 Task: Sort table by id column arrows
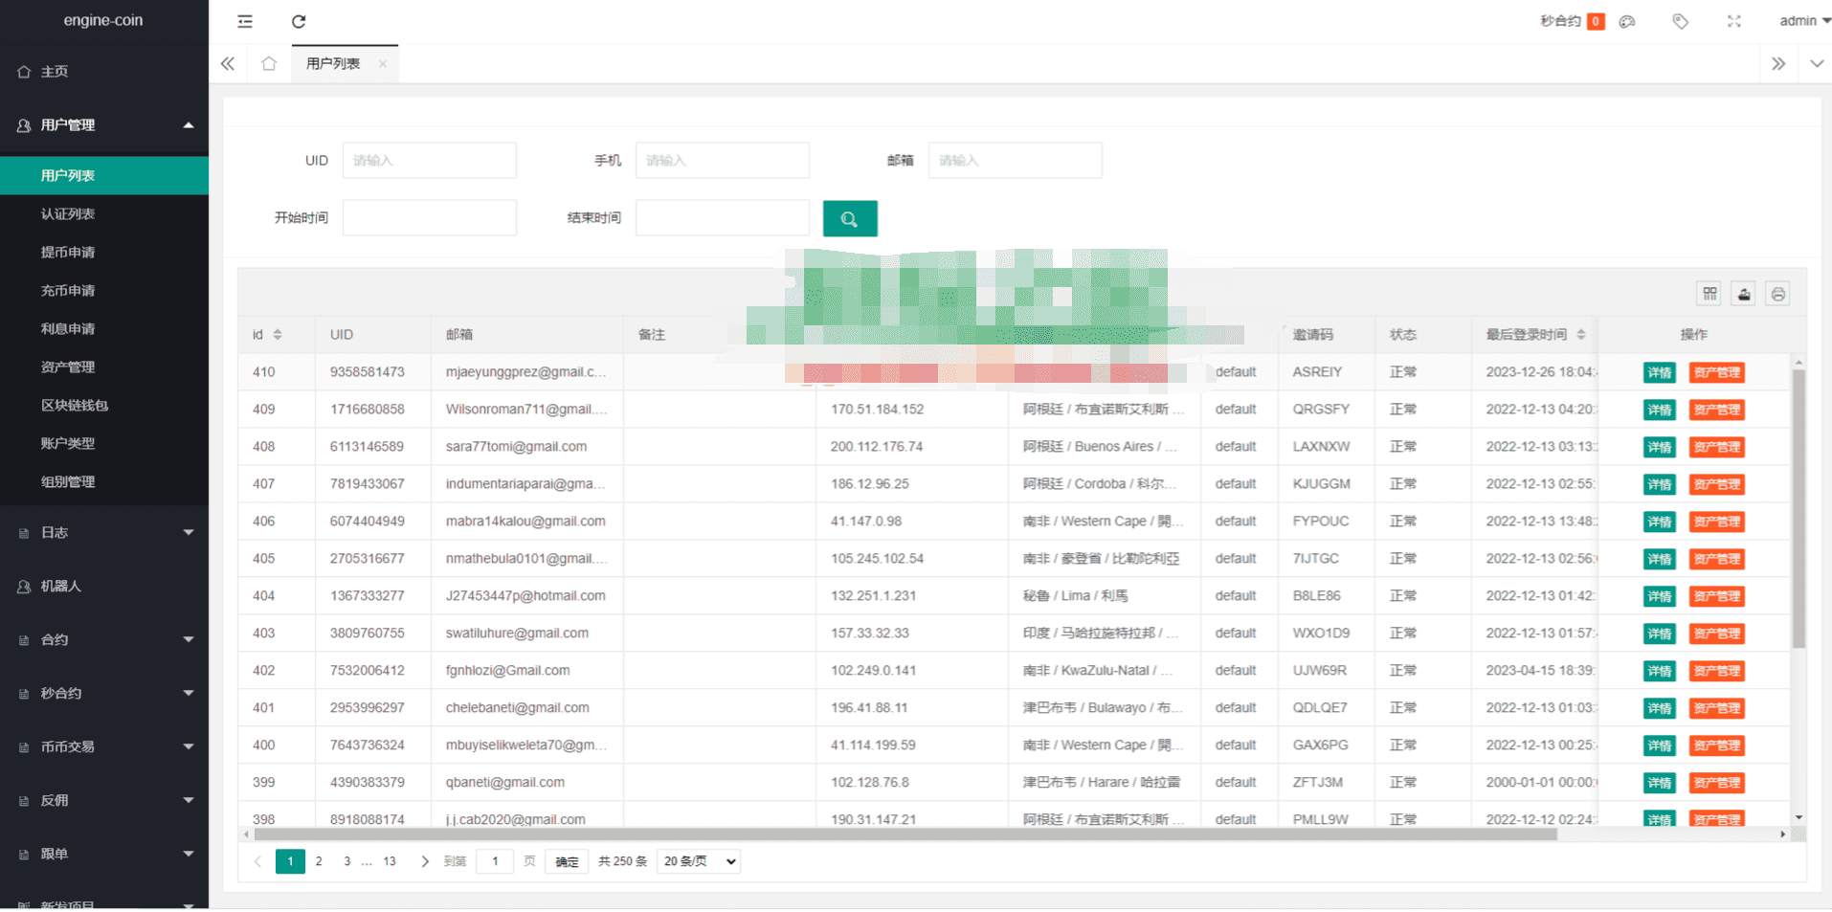pos(278,334)
